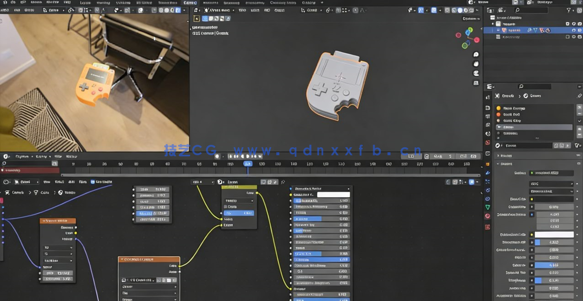Switch to the Modifier Properties wrench tab
Screen dimensions: 583x301
(488, 174)
